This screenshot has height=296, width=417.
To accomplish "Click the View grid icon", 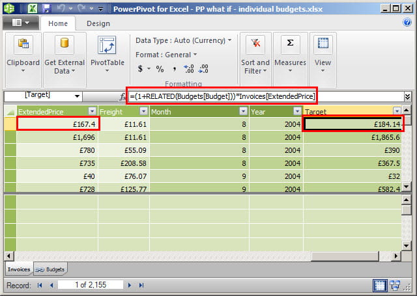I will 323,44.
